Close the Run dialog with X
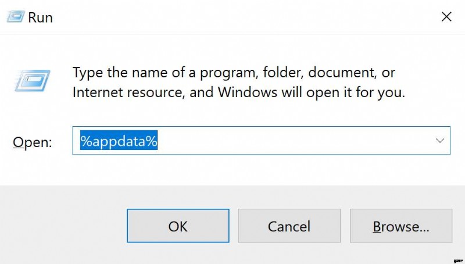This screenshot has width=465, height=264. [446, 17]
